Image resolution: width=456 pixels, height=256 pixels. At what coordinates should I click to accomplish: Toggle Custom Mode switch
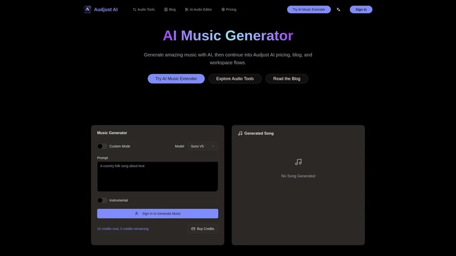tap(102, 146)
